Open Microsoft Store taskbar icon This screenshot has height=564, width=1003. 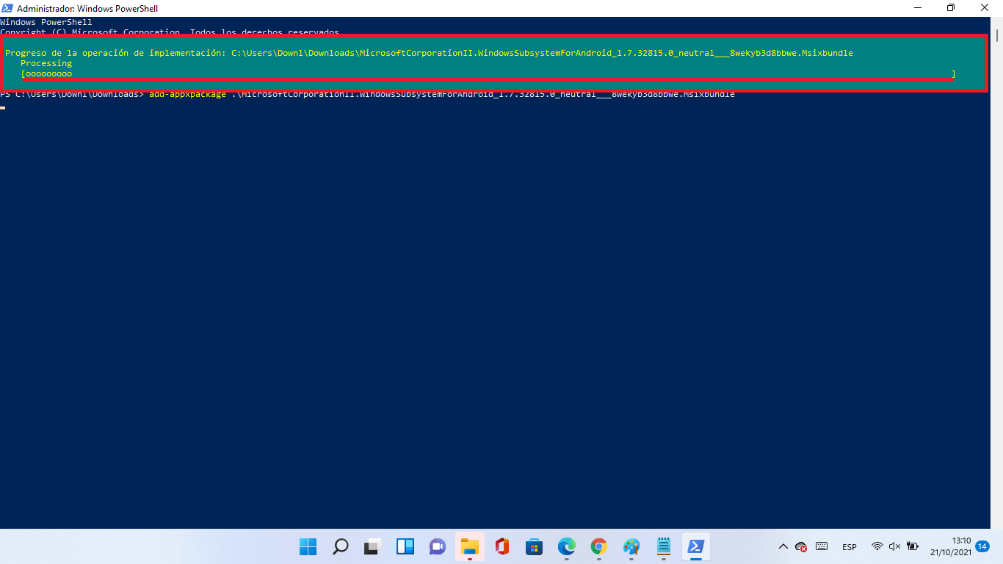tap(535, 546)
